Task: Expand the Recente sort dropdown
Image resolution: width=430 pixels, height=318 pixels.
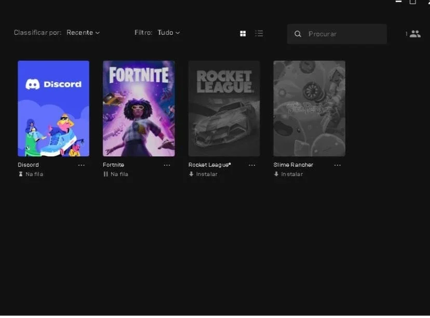Action: pyautogui.click(x=83, y=33)
